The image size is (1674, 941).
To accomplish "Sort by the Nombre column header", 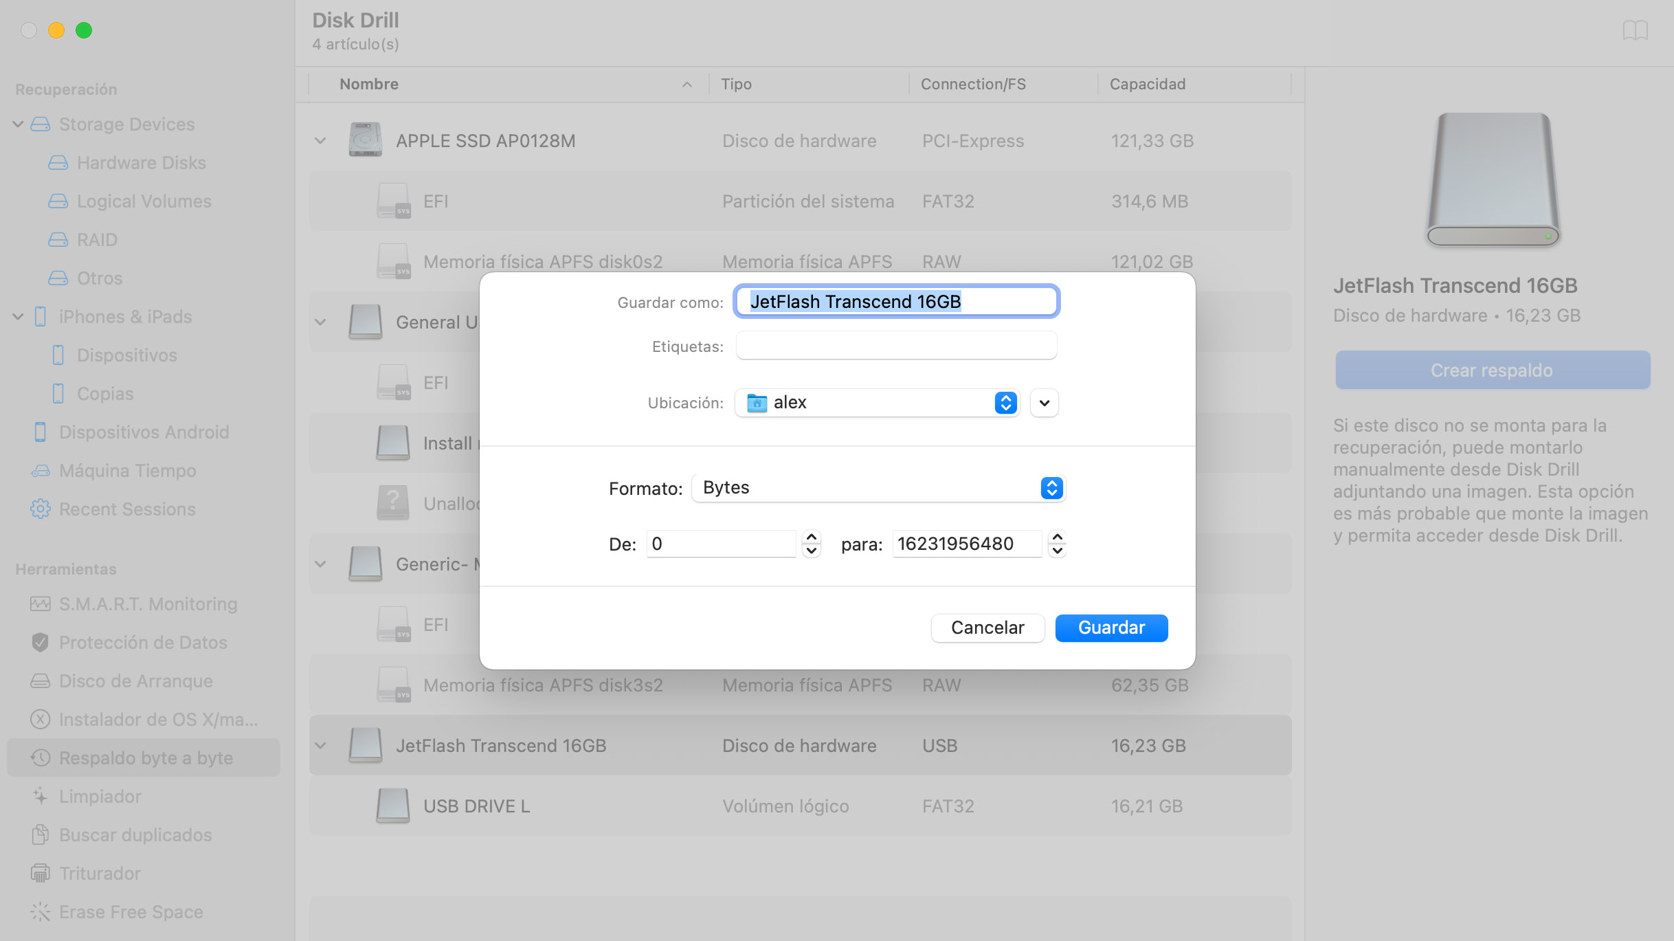I will (509, 84).
